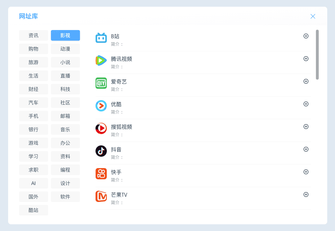Add B站 using its plus icon
The width and height of the screenshot is (335, 231).
tap(306, 36)
